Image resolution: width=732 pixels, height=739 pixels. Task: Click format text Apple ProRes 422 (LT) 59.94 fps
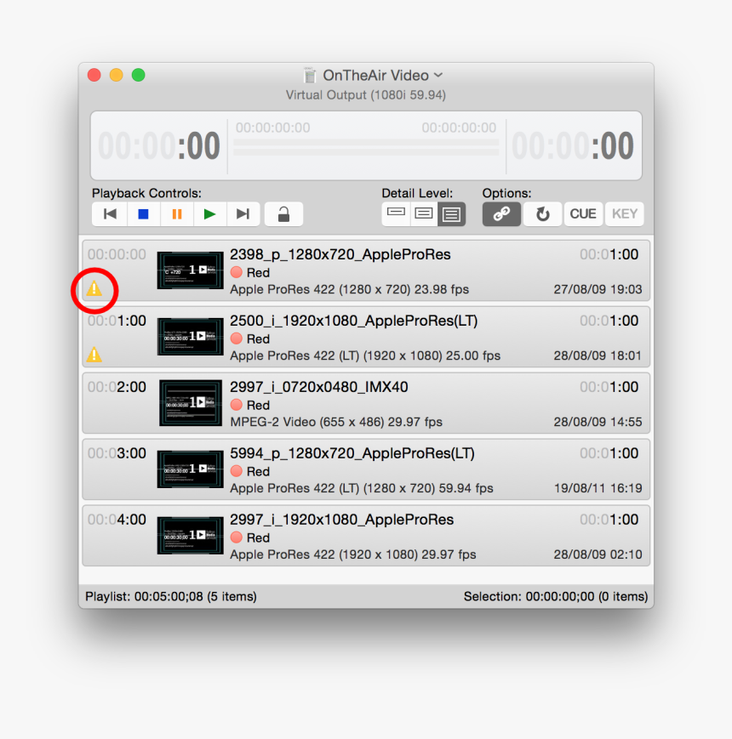point(361,488)
